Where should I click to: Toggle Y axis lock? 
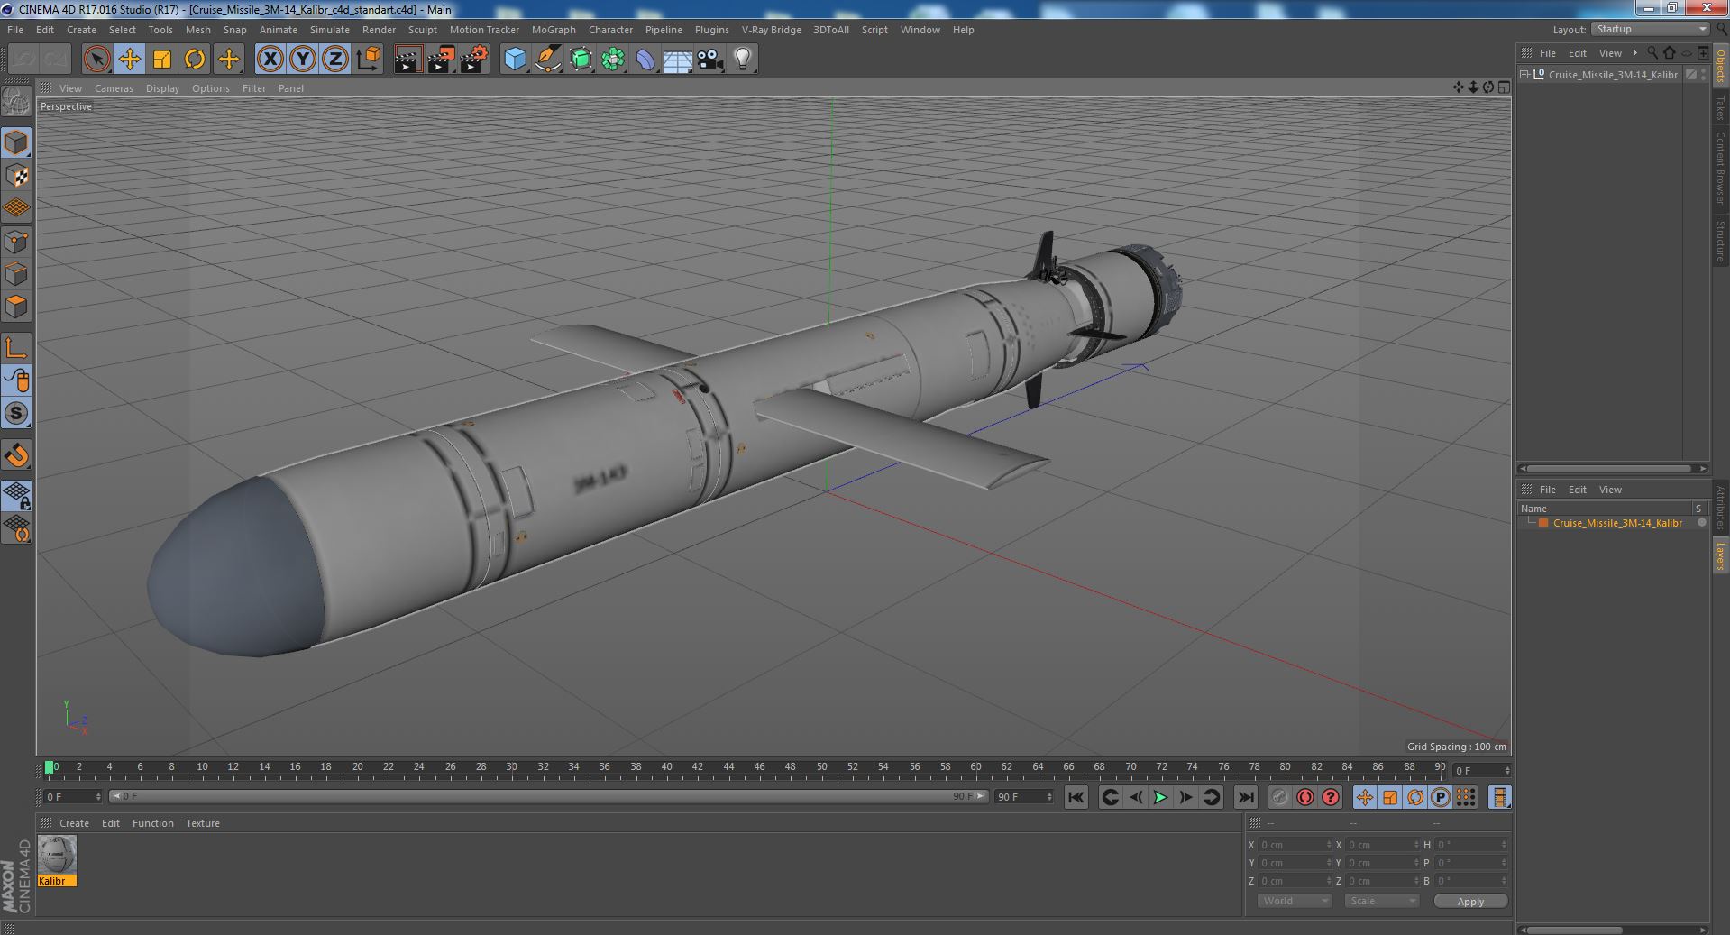pos(303,60)
